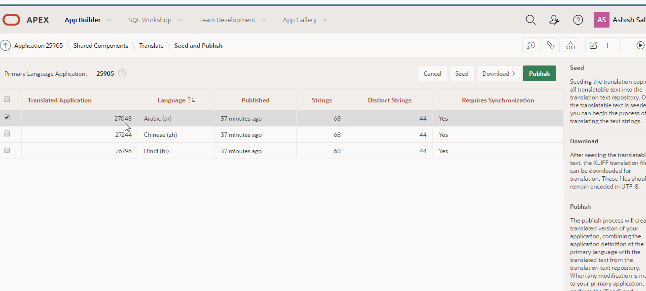Click the Publish button

point(539,73)
